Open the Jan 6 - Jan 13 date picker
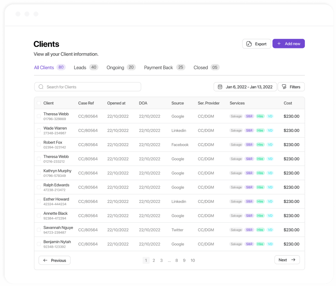This screenshot has height=286, width=336. pos(245,87)
